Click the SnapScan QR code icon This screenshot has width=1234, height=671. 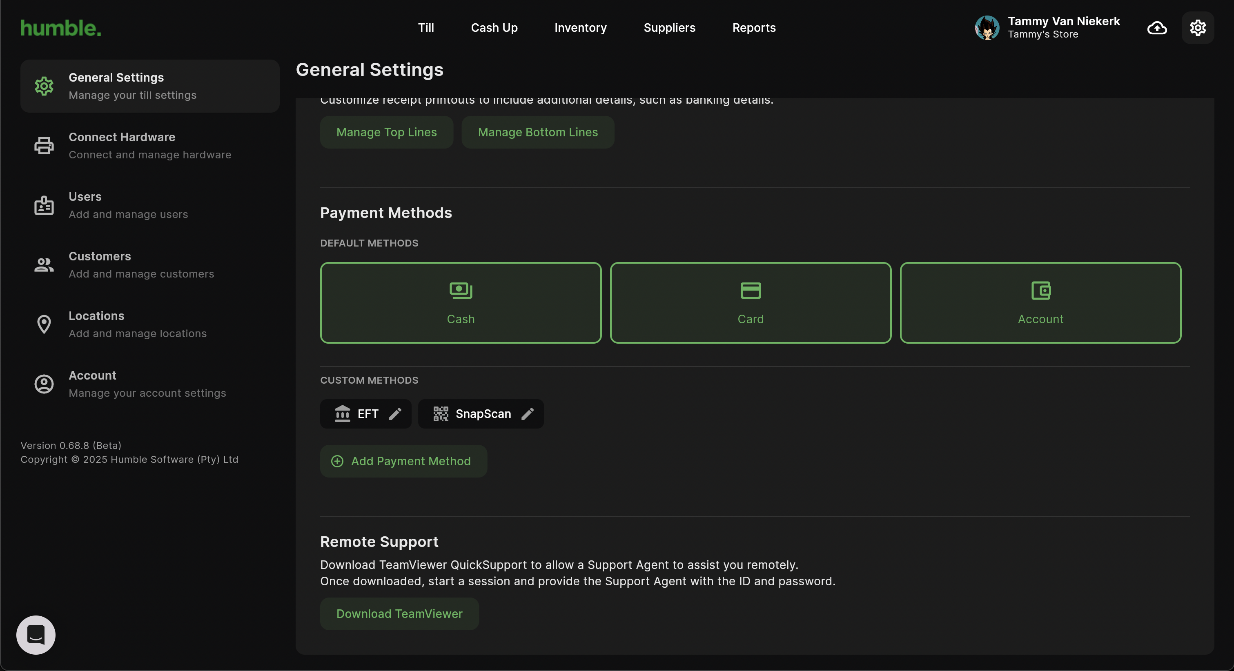[441, 413]
